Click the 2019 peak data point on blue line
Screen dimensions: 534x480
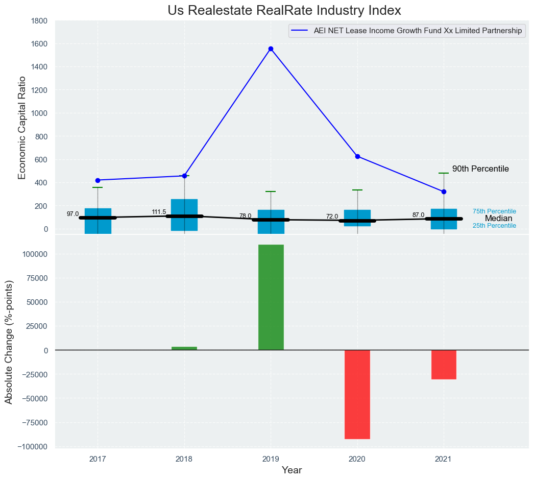[x=271, y=49]
